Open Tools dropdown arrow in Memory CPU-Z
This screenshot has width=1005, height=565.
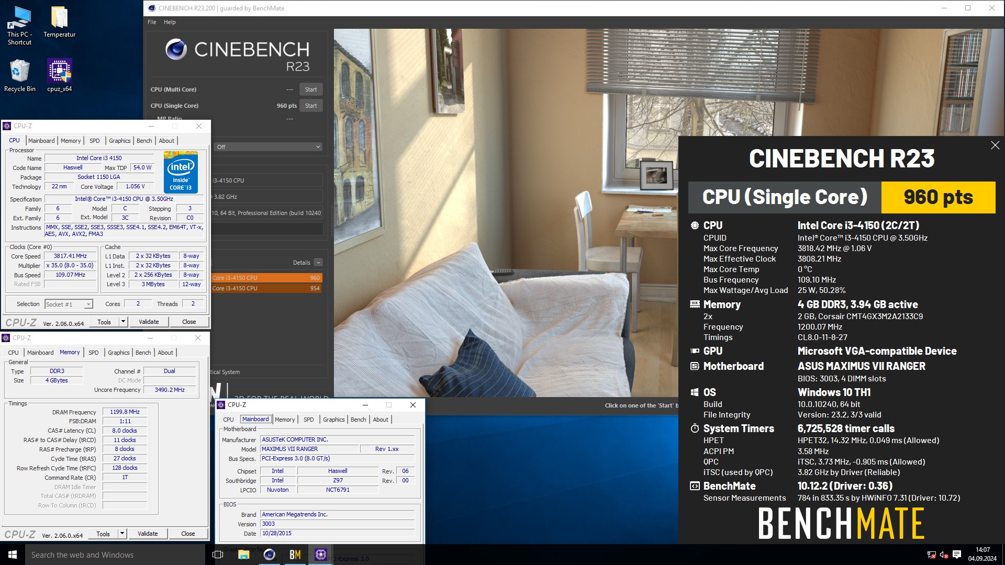pyautogui.click(x=122, y=534)
